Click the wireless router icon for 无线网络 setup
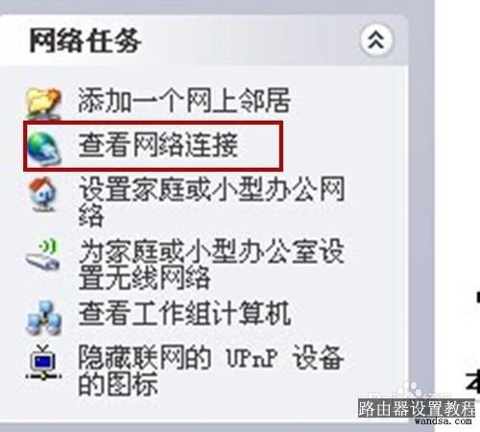This screenshot has height=432, width=480. click(43, 254)
